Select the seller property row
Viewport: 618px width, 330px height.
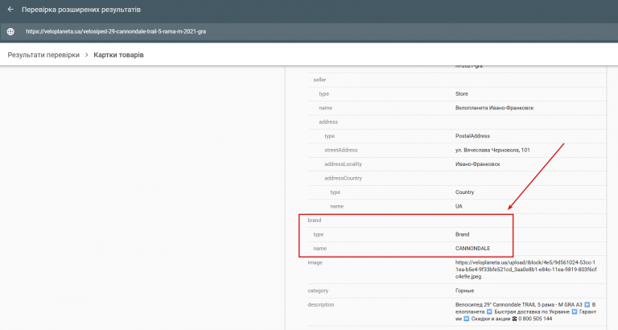(457, 80)
